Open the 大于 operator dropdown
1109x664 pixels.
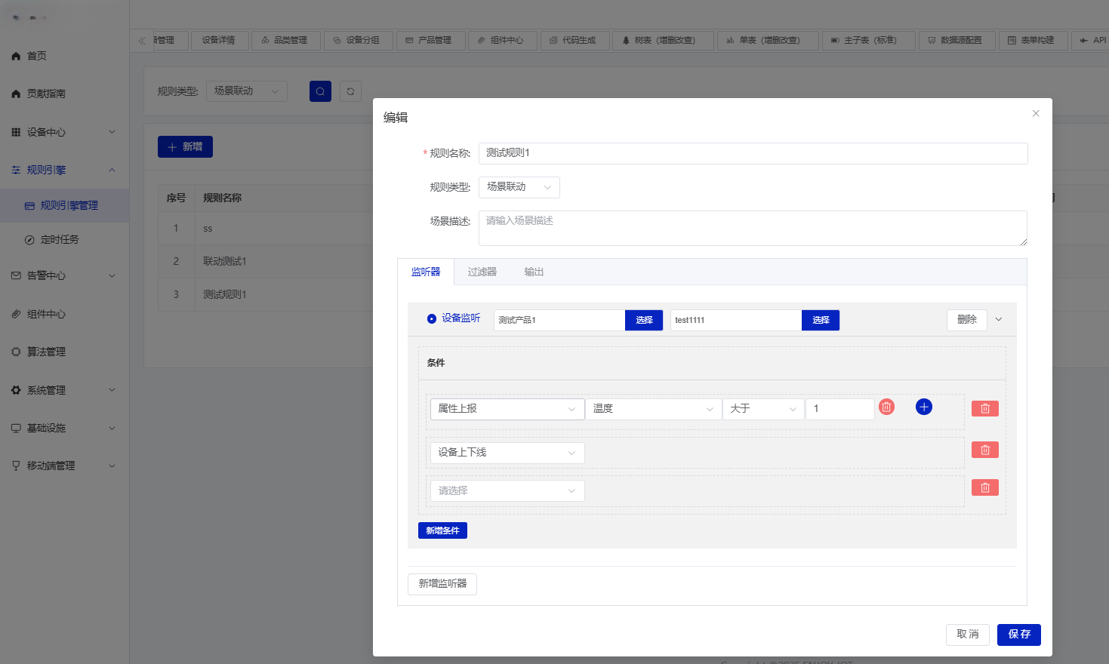tap(763, 409)
